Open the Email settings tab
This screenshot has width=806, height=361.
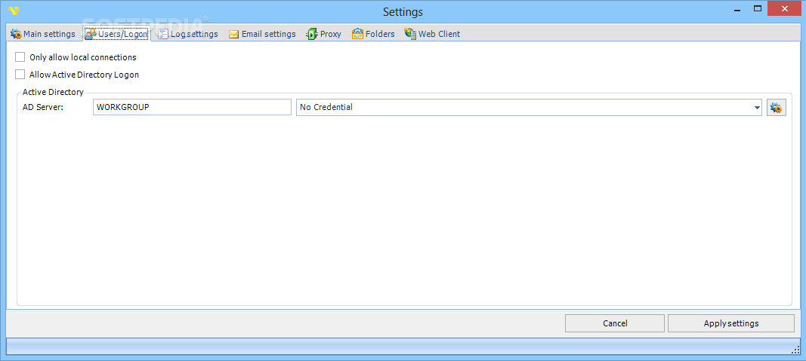point(262,34)
